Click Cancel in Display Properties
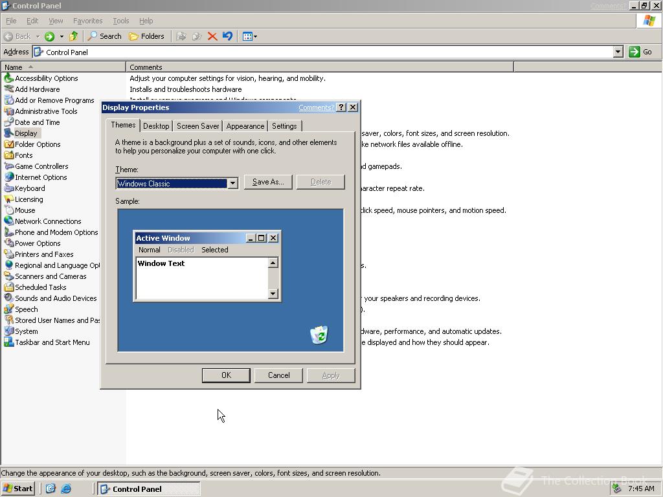Screen dimensions: 663x497 coord(278,375)
